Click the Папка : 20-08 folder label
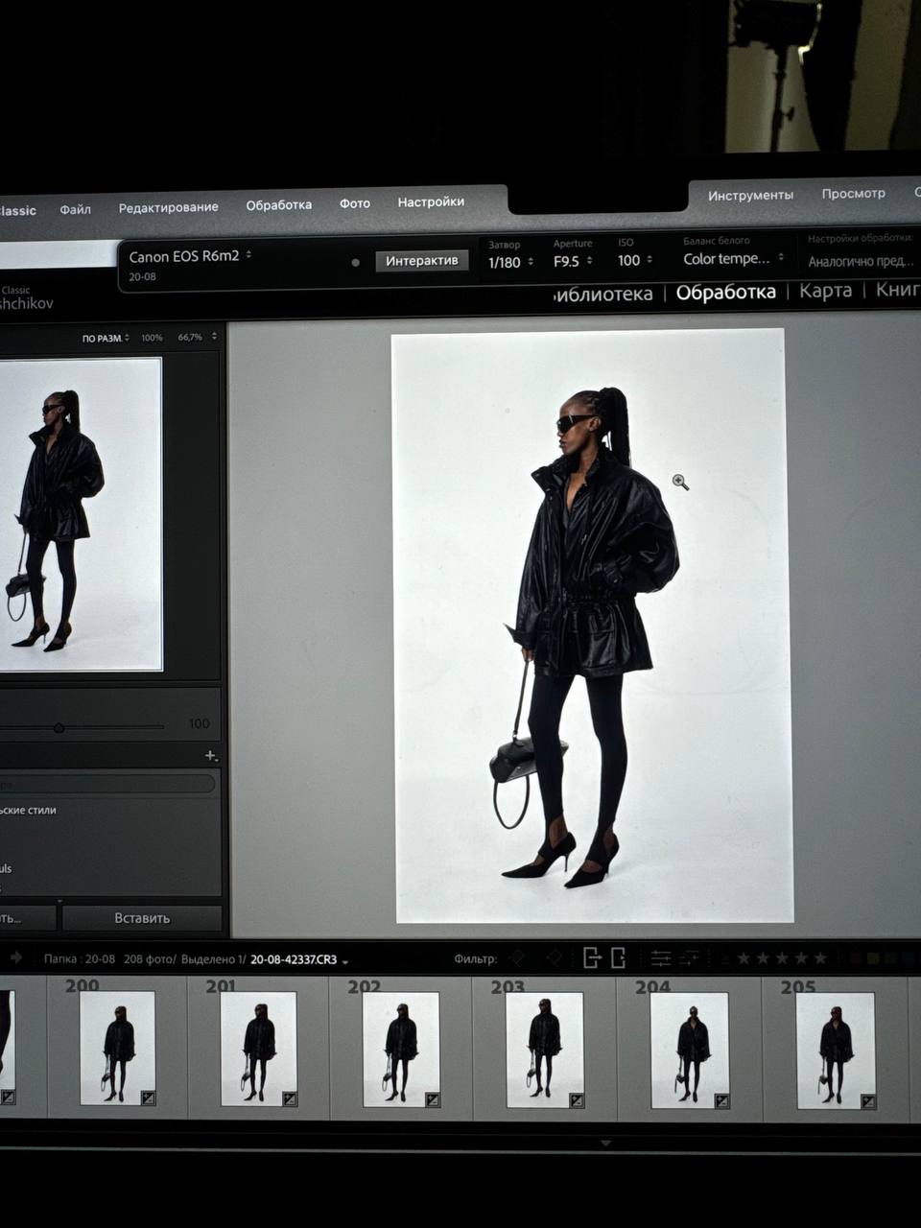 click(79, 958)
